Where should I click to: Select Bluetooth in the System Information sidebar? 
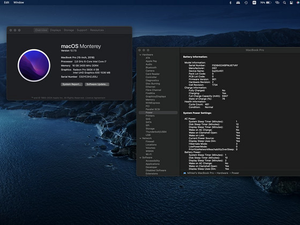[151, 67]
